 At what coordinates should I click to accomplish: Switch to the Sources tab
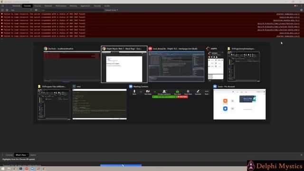click(38, 6)
